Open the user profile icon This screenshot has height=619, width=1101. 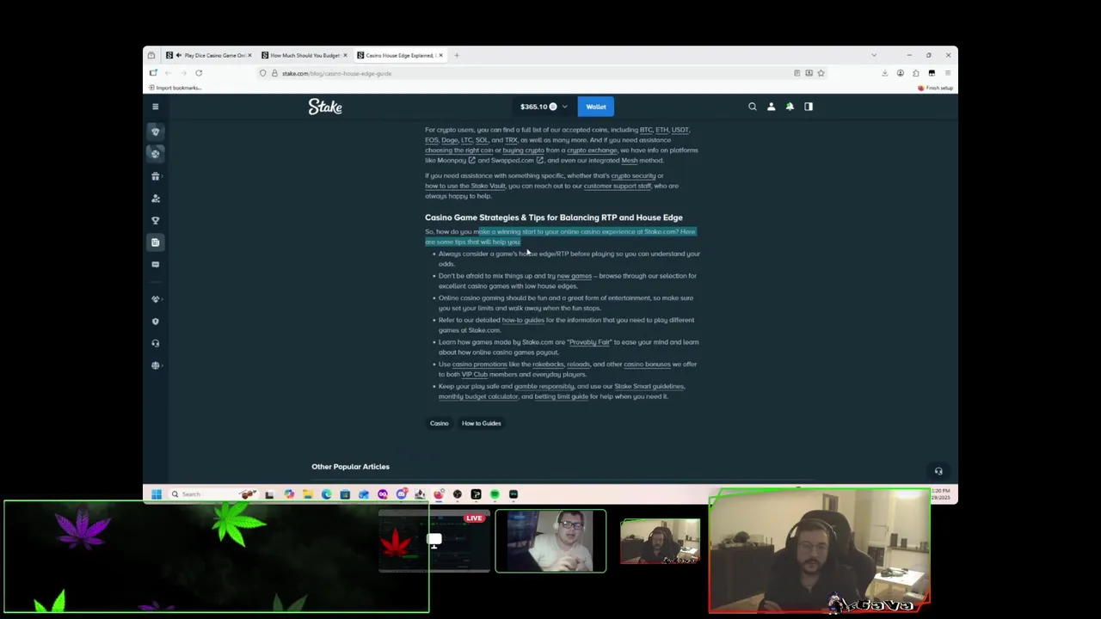(771, 107)
